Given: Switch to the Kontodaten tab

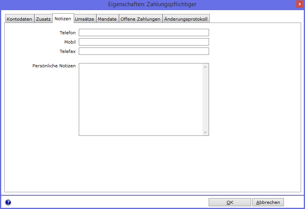Looking at the screenshot, I should point(20,19).
